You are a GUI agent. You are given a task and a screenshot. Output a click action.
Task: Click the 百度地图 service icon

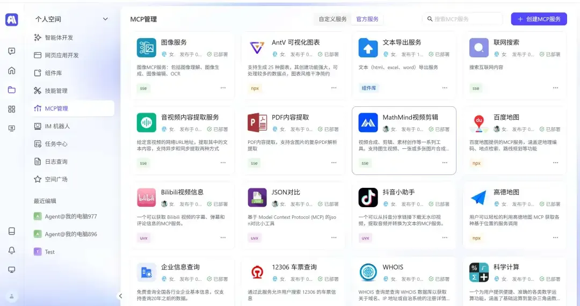(x=479, y=123)
